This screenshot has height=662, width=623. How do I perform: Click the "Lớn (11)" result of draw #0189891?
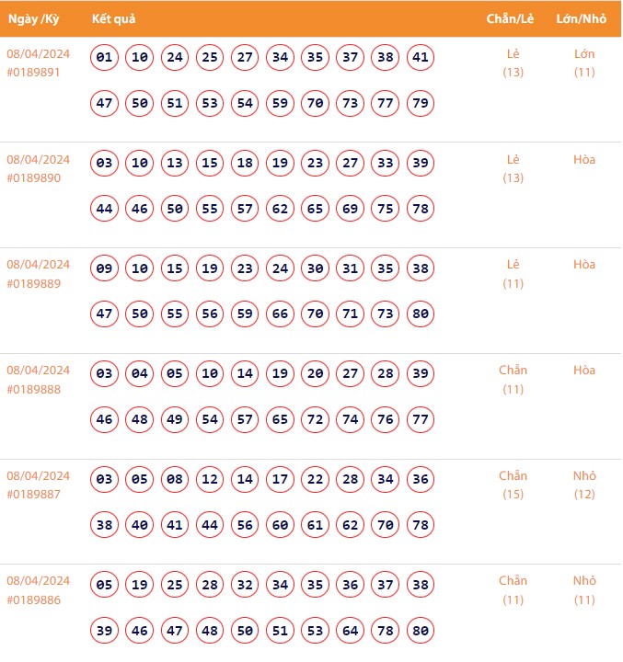pos(584,63)
